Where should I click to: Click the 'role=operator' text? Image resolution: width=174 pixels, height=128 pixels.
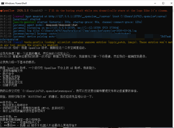pos(9,39)
